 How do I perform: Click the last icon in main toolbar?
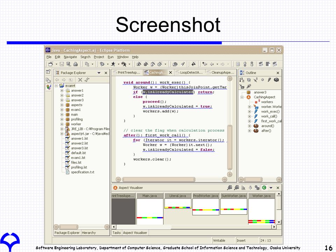click(x=275, y=64)
